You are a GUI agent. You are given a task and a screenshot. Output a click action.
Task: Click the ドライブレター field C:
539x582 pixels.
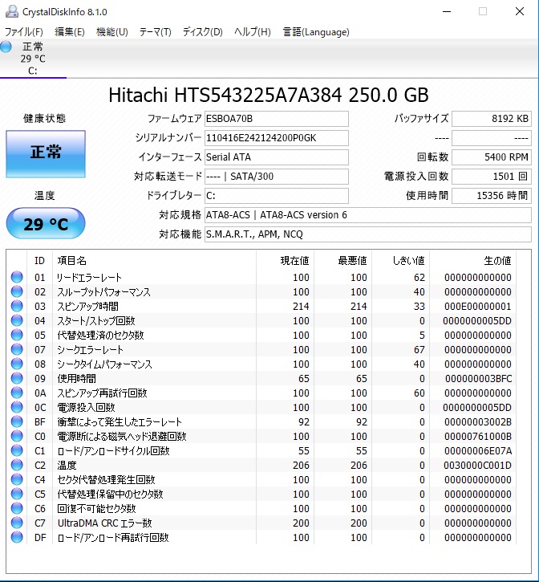(x=277, y=196)
